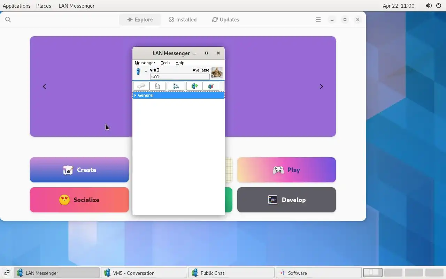Viewport: 446px width, 279px height.
Task: Switch to Software taskbar window
Action: [x=318, y=273]
